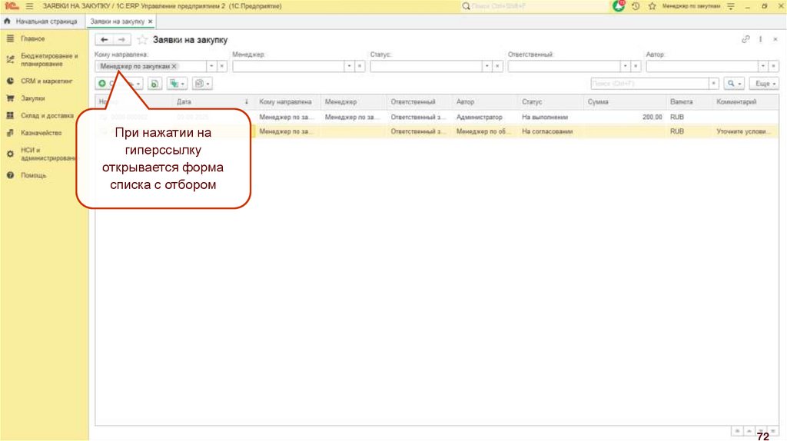The height and width of the screenshot is (441, 787).
Task: Close the Заявки на закупку tab
Action: [150, 22]
